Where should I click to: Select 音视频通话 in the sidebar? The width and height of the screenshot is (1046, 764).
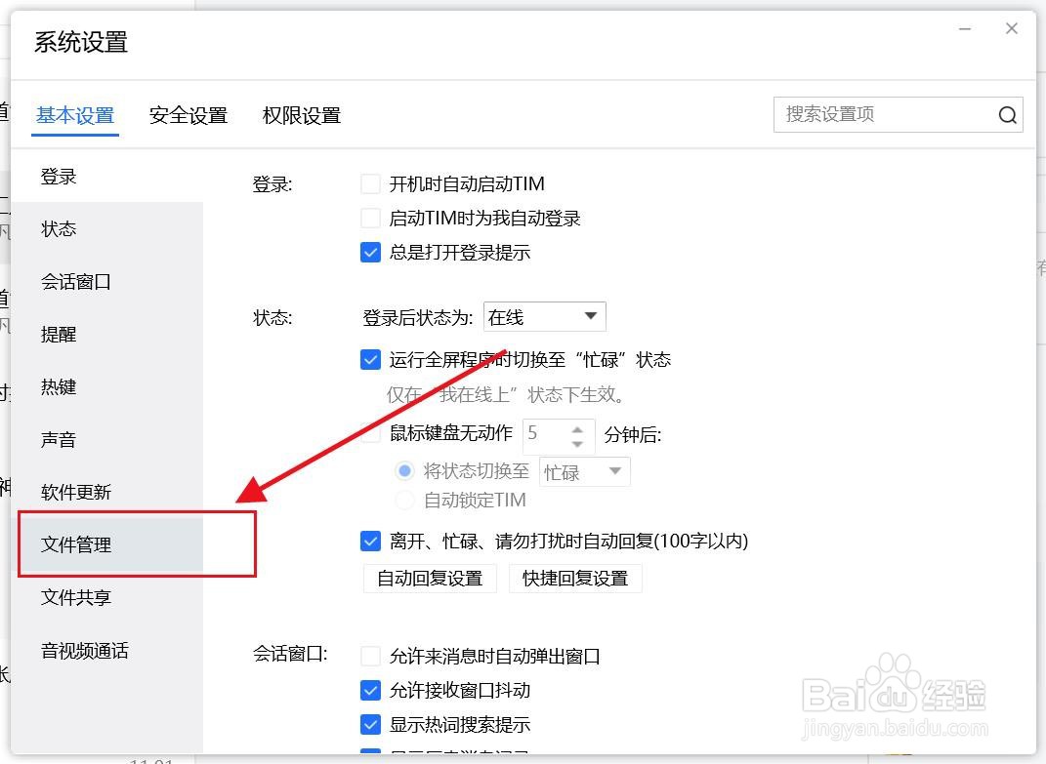106,650
